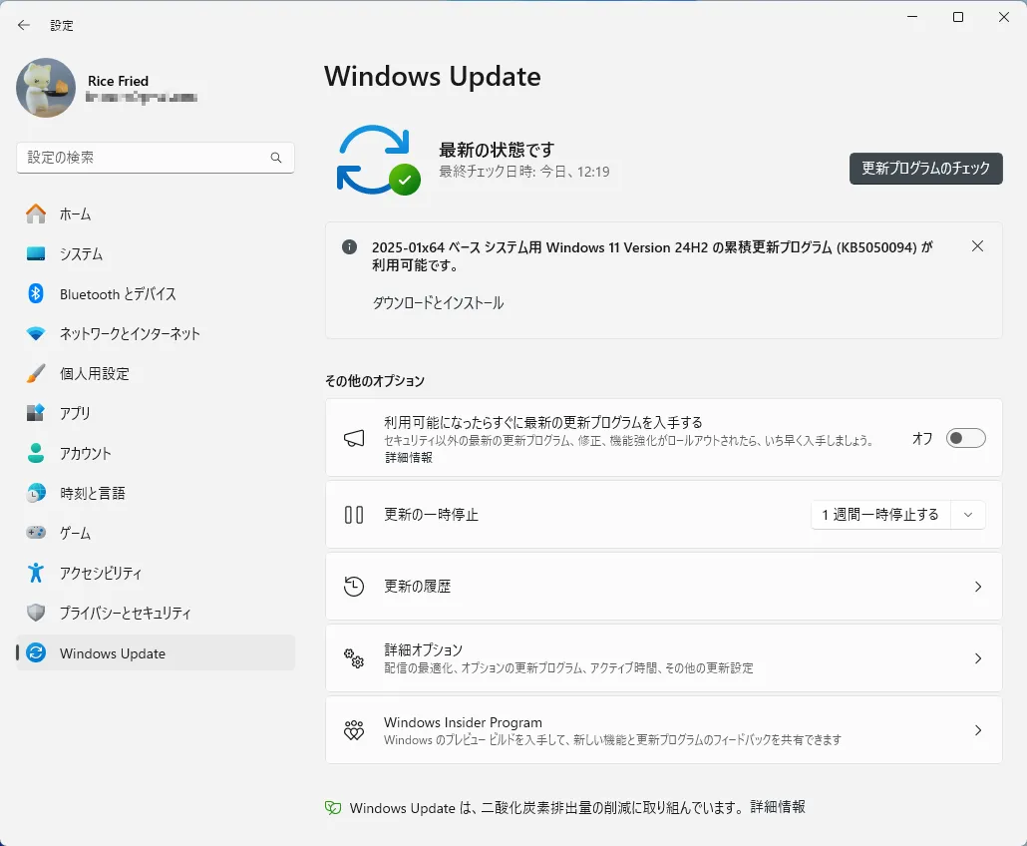The width and height of the screenshot is (1027, 846).
Task: Click 更新プログラムのチェック button
Action: [925, 169]
